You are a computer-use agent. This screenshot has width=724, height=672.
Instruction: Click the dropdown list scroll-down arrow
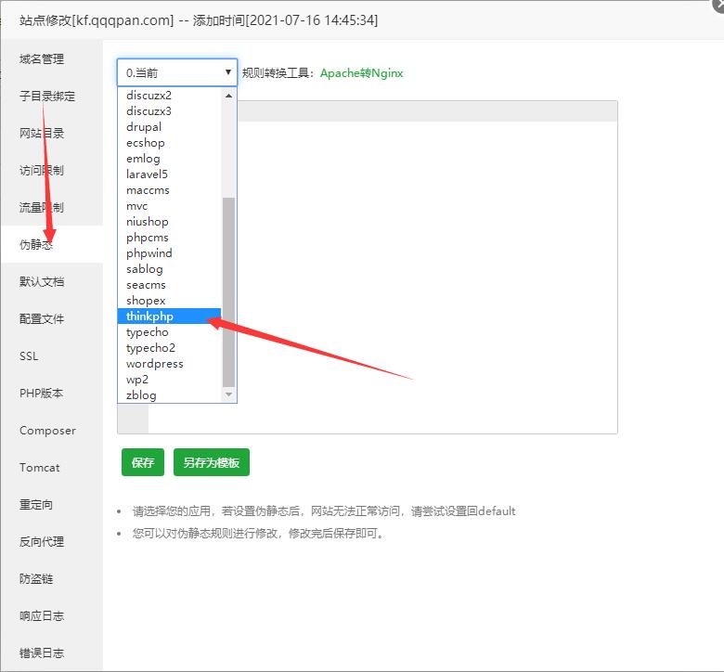pyautogui.click(x=229, y=394)
